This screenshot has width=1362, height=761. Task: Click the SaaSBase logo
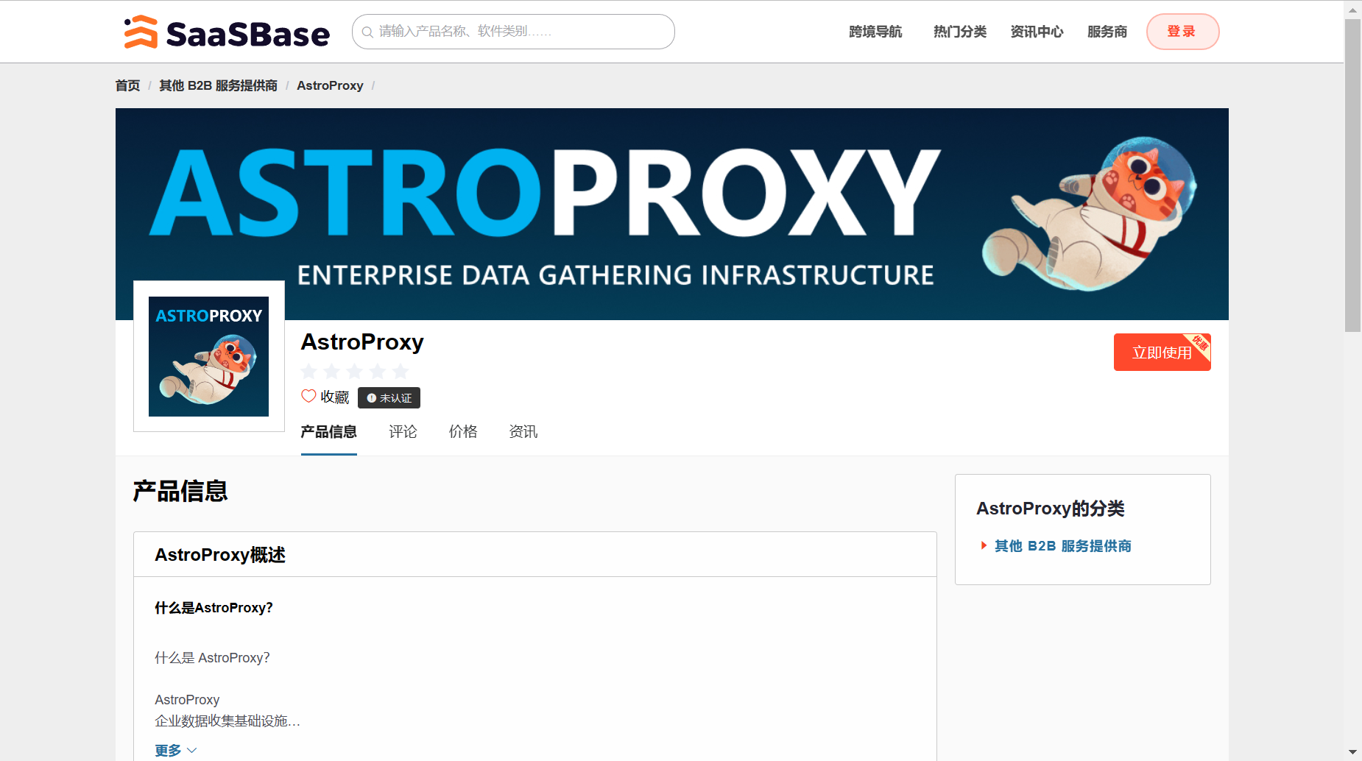coord(227,32)
